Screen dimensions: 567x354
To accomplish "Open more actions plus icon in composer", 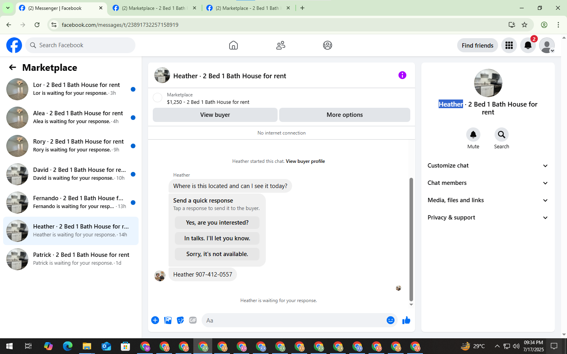I will (x=155, y=320).
